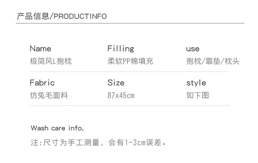The width and height of the screenshot is (258, 163).
Task: Click the PRODUCTINFO header text
Action: pyautogui.click(x=80, y=17)
